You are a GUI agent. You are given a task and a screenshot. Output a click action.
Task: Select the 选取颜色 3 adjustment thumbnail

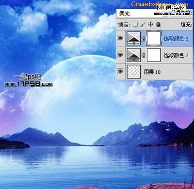134,38
